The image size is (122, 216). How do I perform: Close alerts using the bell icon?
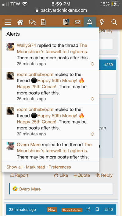click(x=90, y=22)
